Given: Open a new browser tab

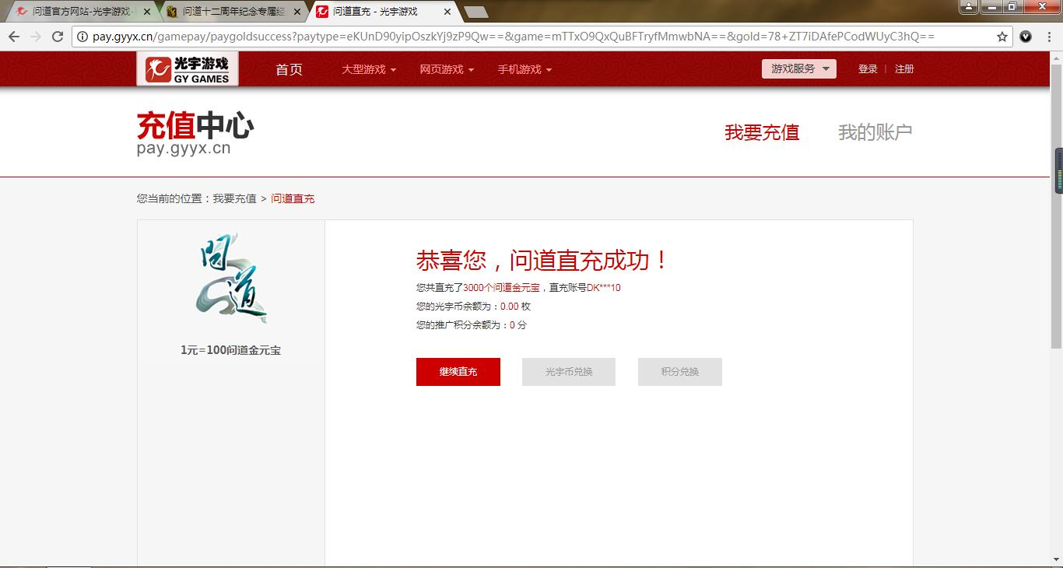Looking at the screenshot, I should [475, 12].
